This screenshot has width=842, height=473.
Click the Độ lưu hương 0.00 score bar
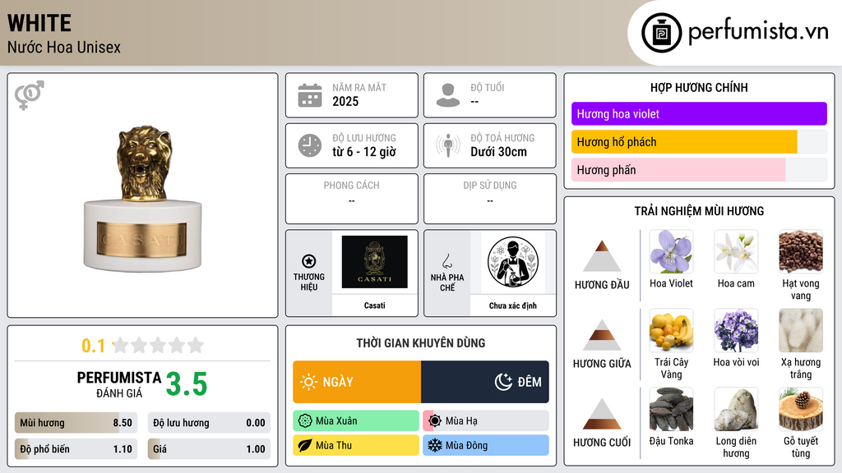coord(209,423)
